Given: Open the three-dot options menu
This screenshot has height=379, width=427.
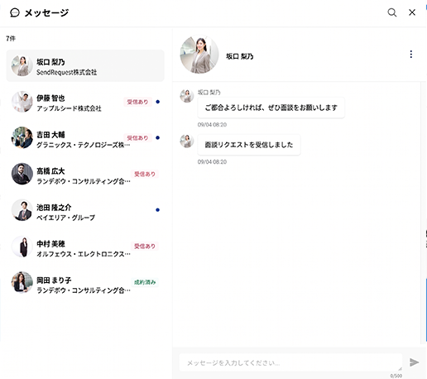Looking at the screenshot, I should pos(411,54).
